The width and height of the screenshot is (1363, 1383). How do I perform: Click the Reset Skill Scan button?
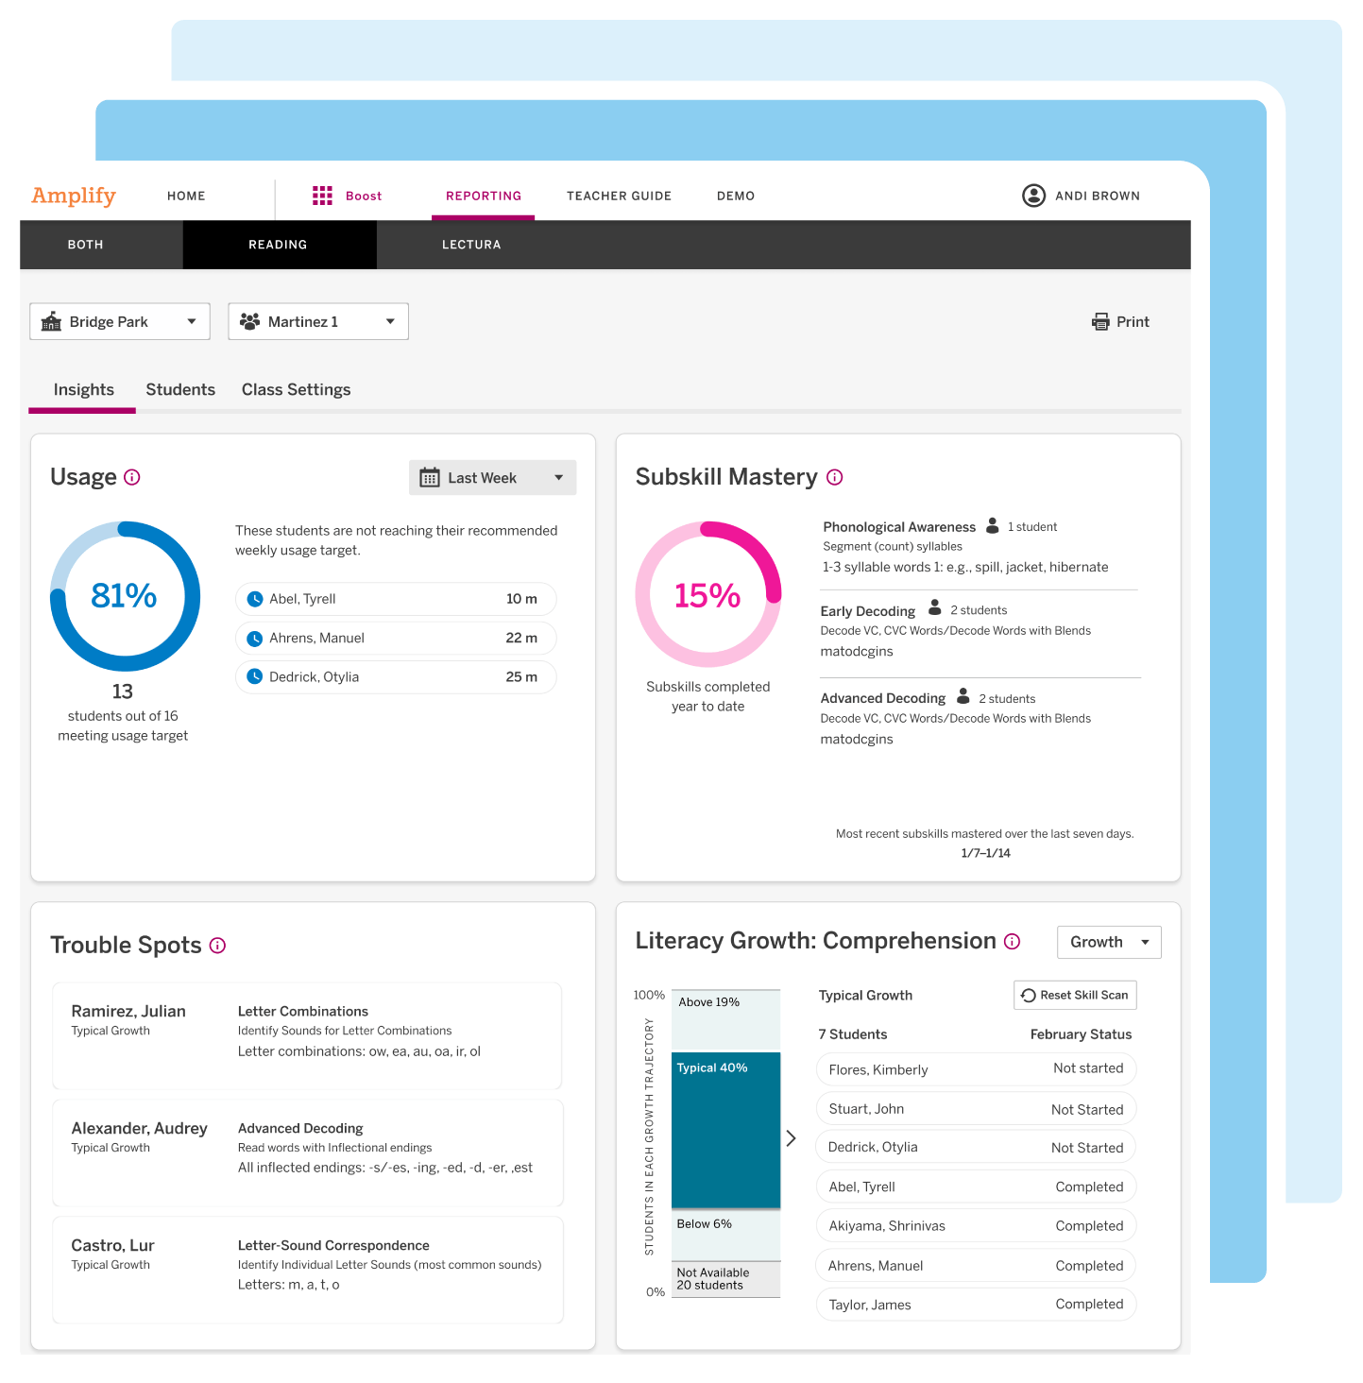click(x=1075, y=996)
